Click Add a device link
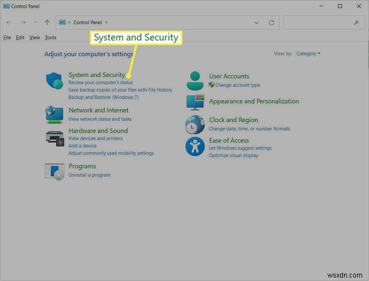Image resolution: width=369 pixels, height=281 pixels. tap(82, 146)
